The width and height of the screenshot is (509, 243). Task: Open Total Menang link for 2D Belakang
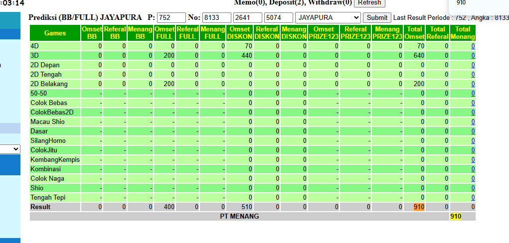click(x=473, y=84)
